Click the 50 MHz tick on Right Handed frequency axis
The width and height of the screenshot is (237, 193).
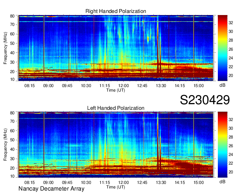[12, 43]
